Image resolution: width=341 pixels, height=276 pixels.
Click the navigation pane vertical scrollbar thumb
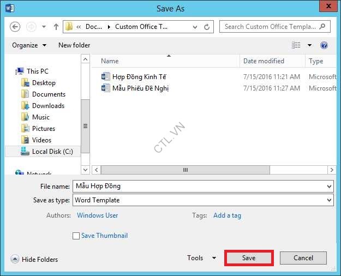coord(85,126)
